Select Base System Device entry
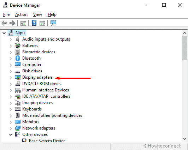The image size is (188, 150). point(47,140)
